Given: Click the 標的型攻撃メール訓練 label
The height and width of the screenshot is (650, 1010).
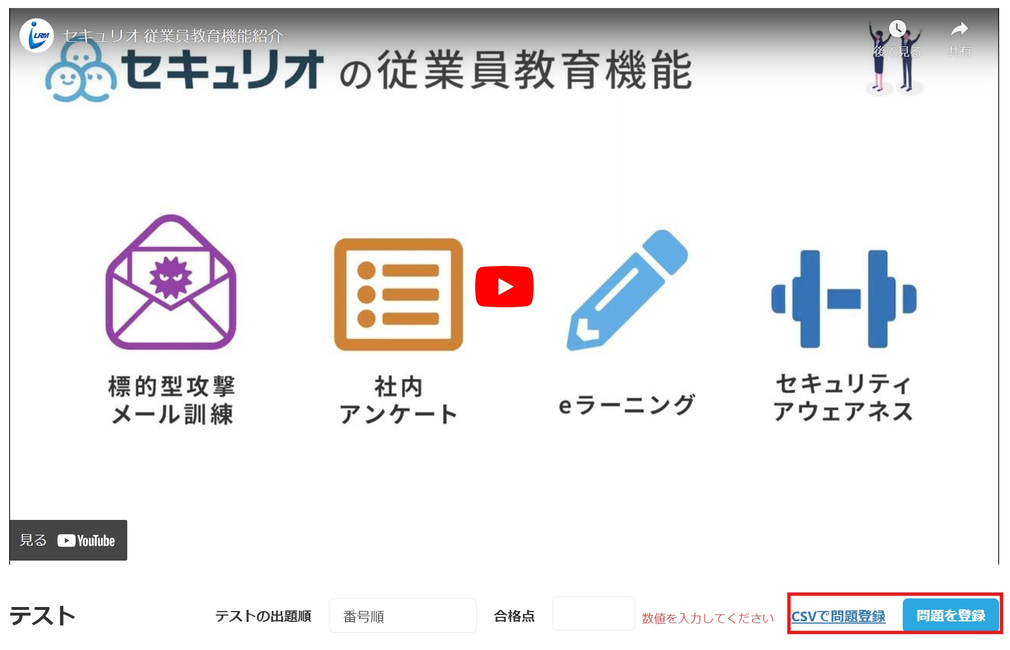Looking at the screenshot, I should pos(172,400).
